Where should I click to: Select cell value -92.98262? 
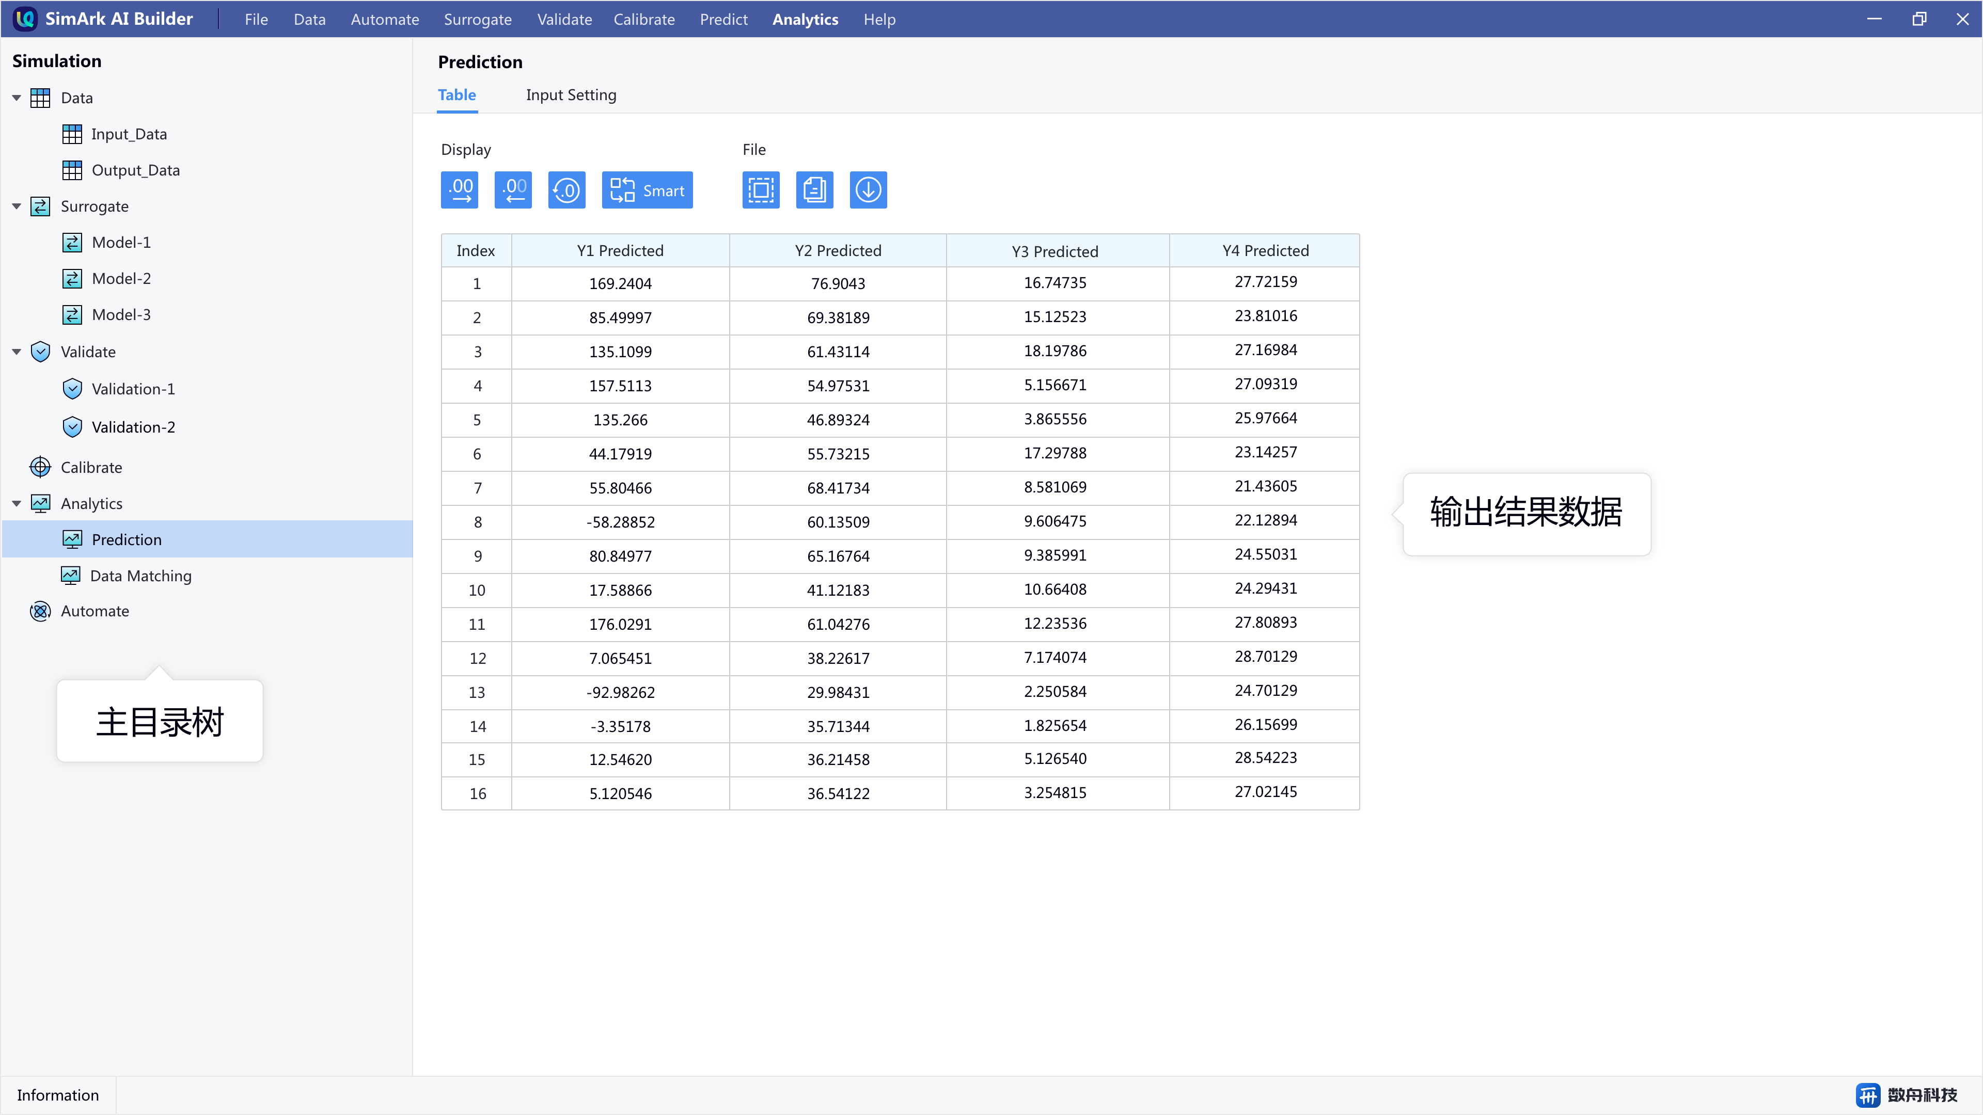[620, 693]
